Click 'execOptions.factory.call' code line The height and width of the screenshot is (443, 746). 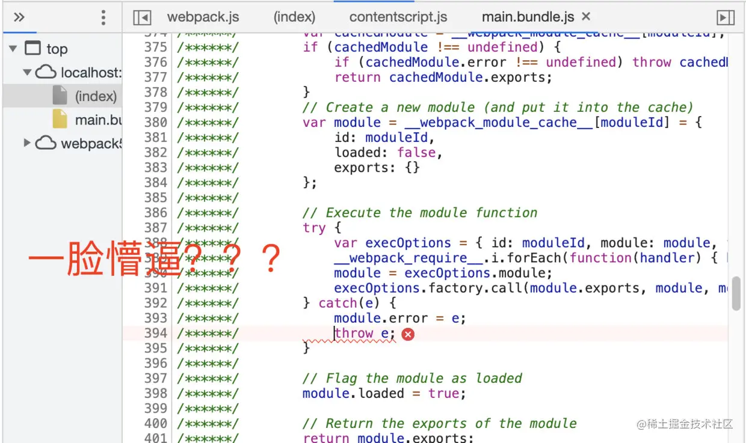pos(531,288)
